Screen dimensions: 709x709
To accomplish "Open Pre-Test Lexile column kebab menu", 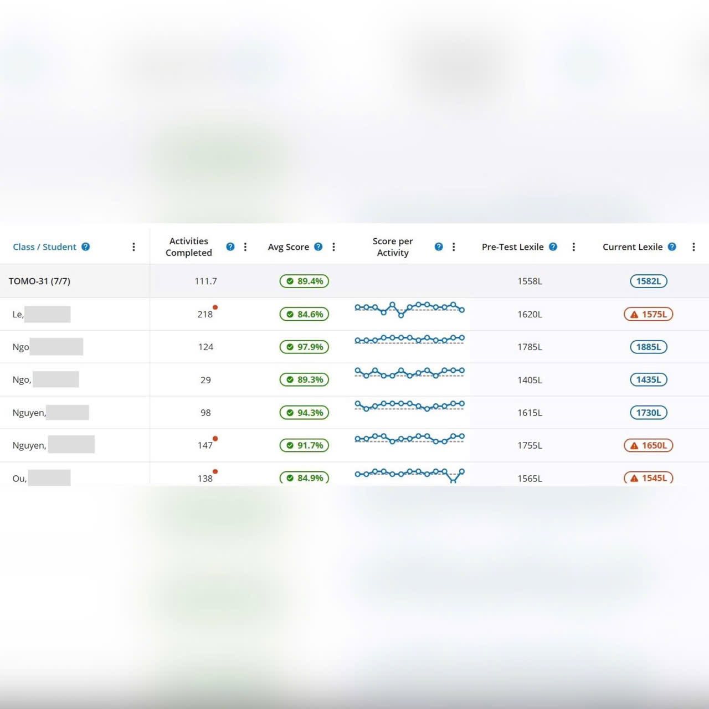I will pyautogui.click(x=573, y=247).
